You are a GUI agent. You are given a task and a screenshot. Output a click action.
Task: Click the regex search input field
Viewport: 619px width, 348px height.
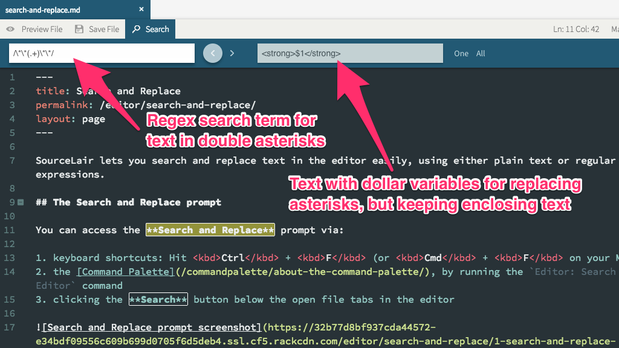click(x=102, y=53)
